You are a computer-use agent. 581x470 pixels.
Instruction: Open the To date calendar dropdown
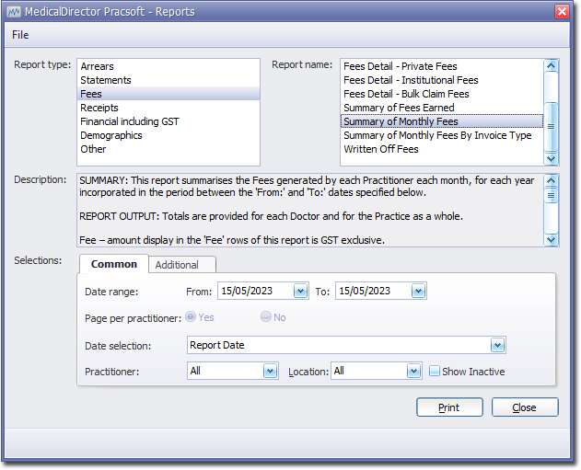pos(418,292)
